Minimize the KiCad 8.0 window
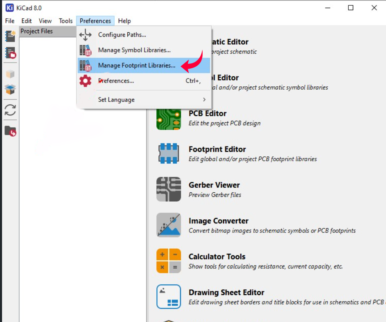This screenshot has height=322, width=386. pos(327,8)
